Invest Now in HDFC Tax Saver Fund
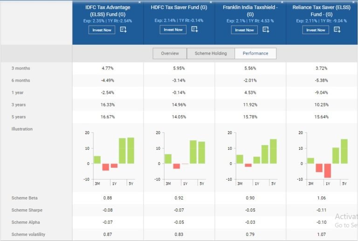This screenshot has width=358, height=241. [x=173, y=30]
